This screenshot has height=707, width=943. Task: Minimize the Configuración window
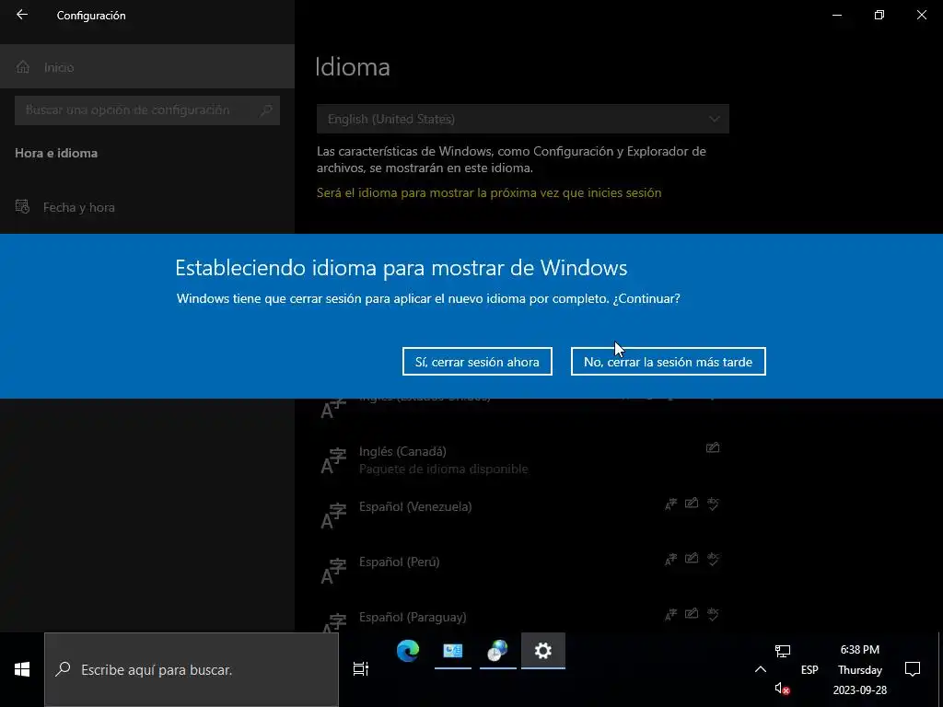(836, 15)
